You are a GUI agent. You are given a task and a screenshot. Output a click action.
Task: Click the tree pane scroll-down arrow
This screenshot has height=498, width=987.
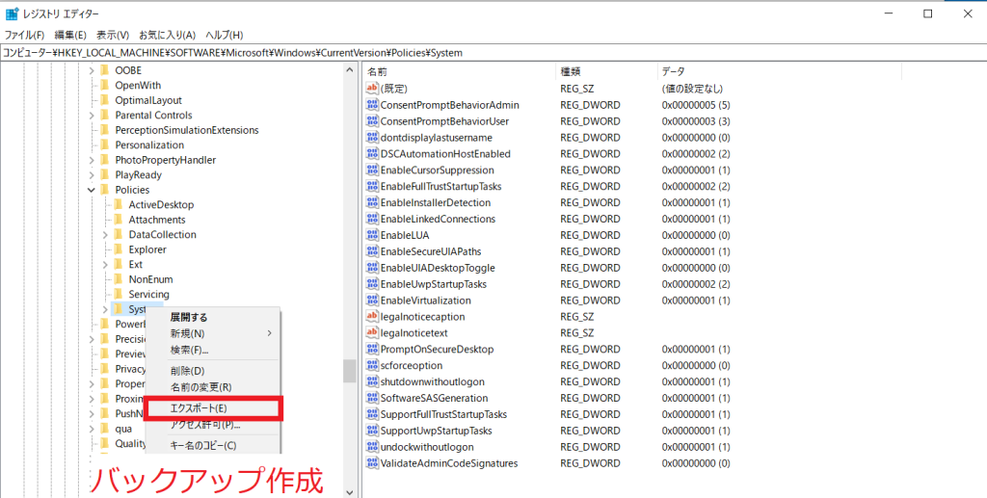click(x=350, y=491)
